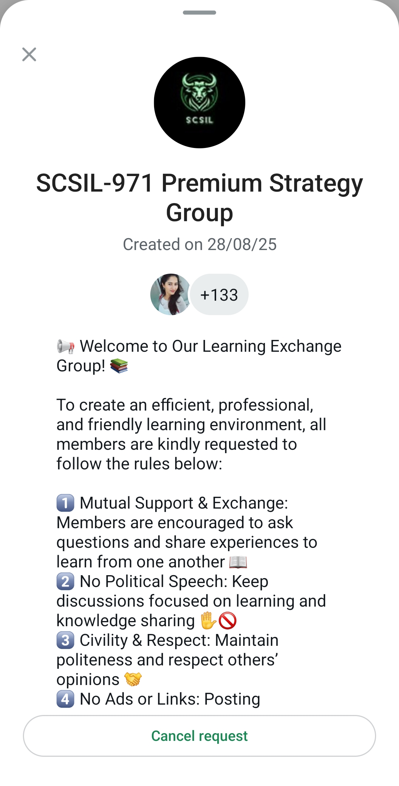Click the No Ads or Links rule text
The image size is (399, 786).
click(x=170, y=699)
